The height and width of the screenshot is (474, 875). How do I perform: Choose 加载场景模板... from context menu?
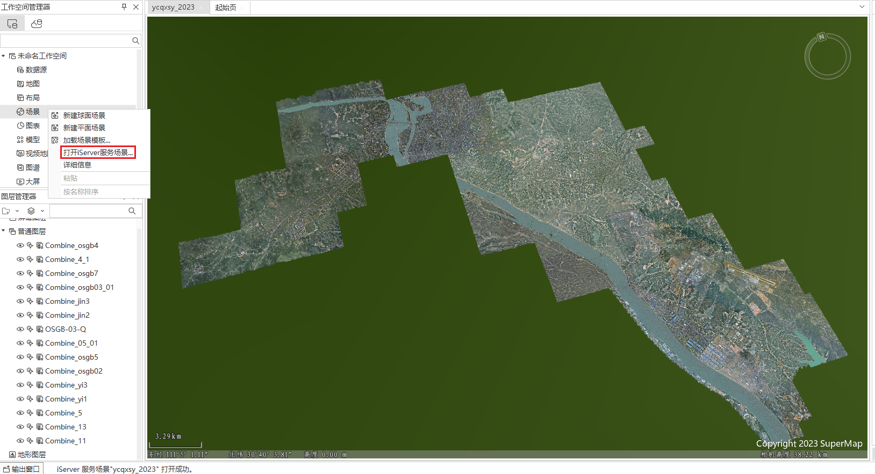[87, 140]
